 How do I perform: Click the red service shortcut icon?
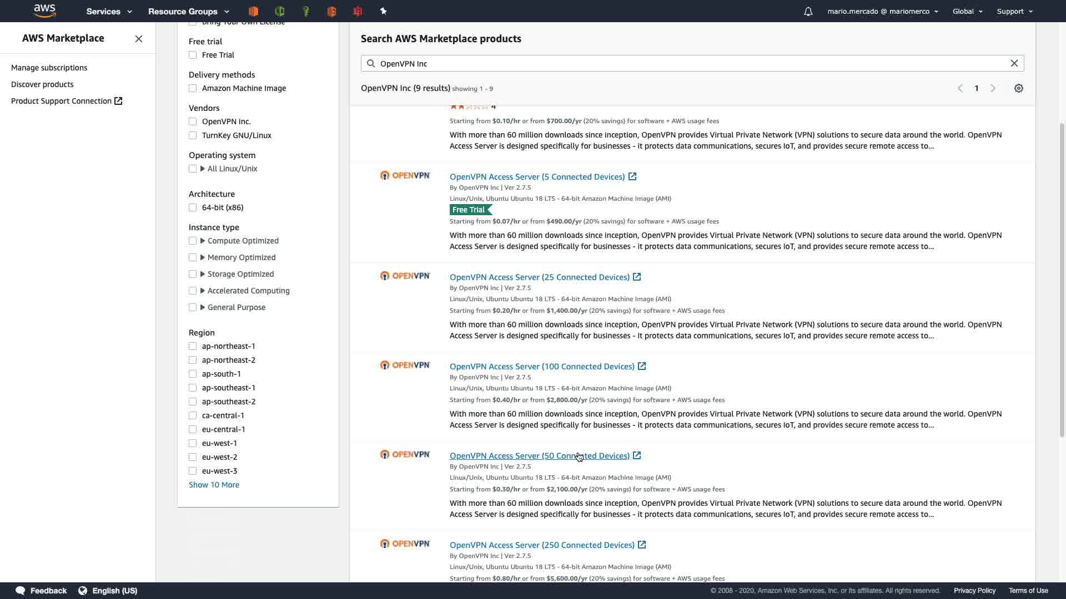point(358,11)
